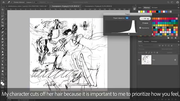Hide the Background layer eye icon
Image resolution: width=180 pixels, height=101 pixels.
point(139,60)
